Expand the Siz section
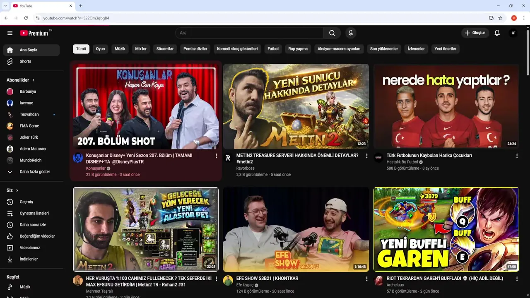 pyautogui.click(x=13, y=190)
